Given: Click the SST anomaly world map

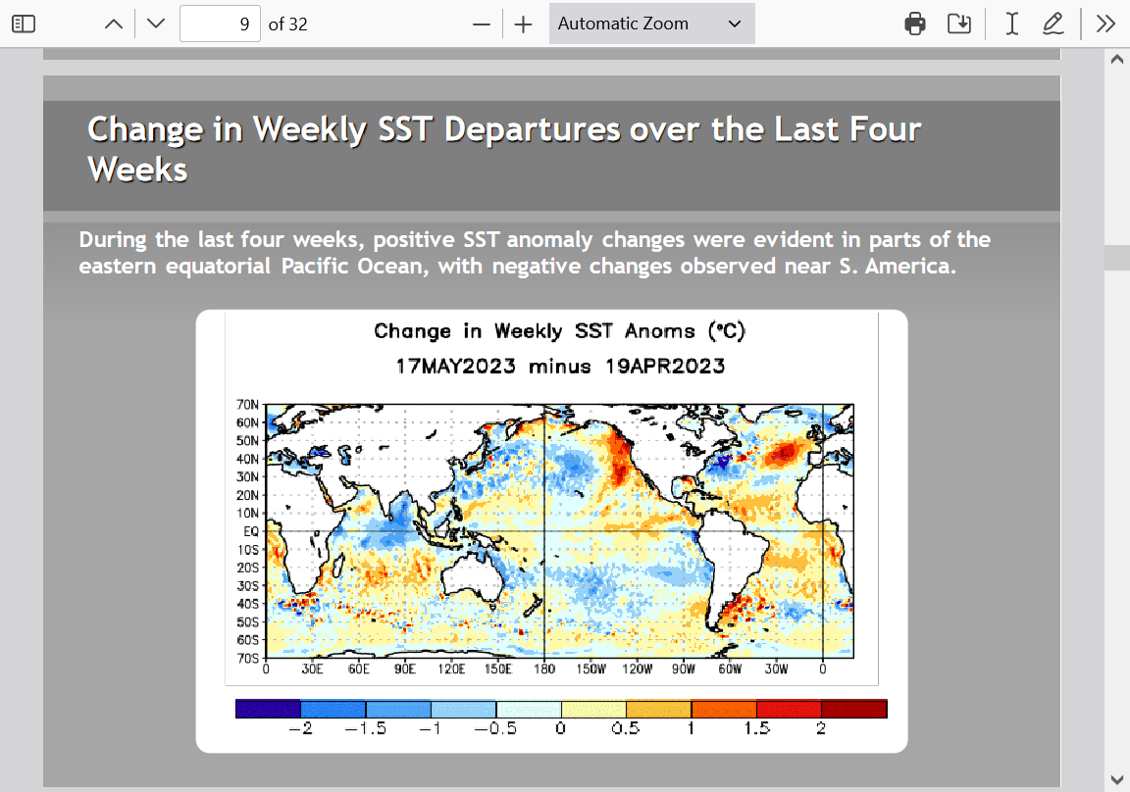Looking at the screenshot, I should click(560, 531).
